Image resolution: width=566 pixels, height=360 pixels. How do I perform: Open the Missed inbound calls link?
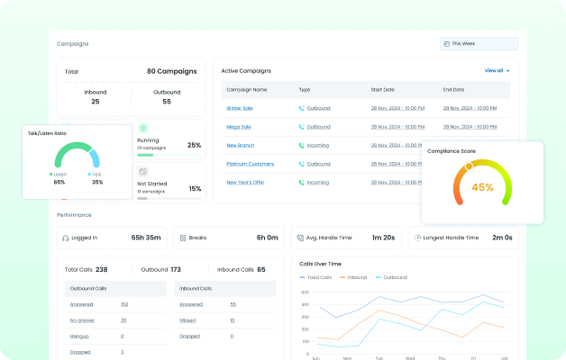coord(187,320)
